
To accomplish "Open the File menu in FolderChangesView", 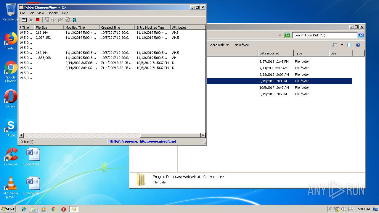I will coord(23,13).
